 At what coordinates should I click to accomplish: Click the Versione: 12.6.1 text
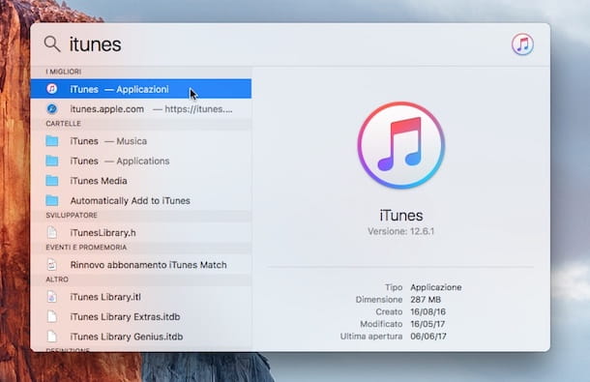point(401,231)
